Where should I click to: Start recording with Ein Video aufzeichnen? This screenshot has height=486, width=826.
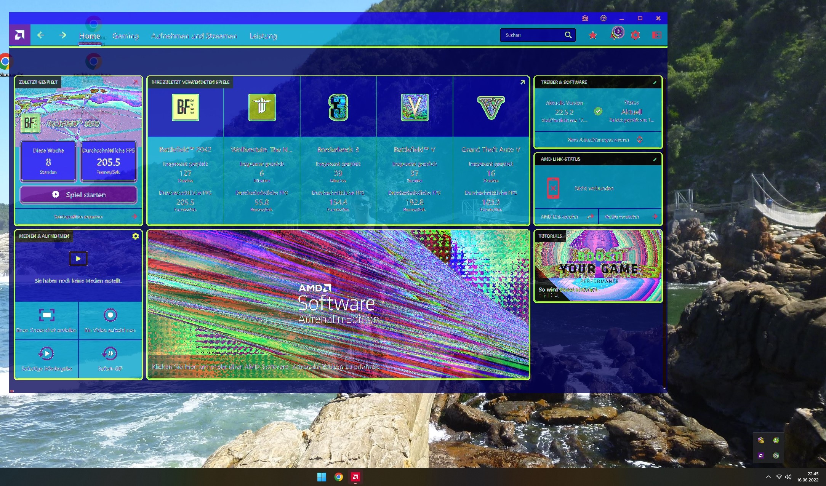110,315
